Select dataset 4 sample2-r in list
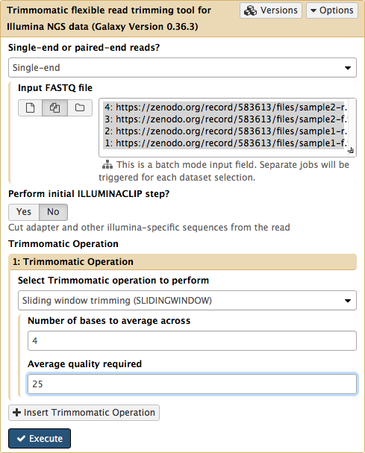This screenshot has height=453, width=365. coord(225,107)
